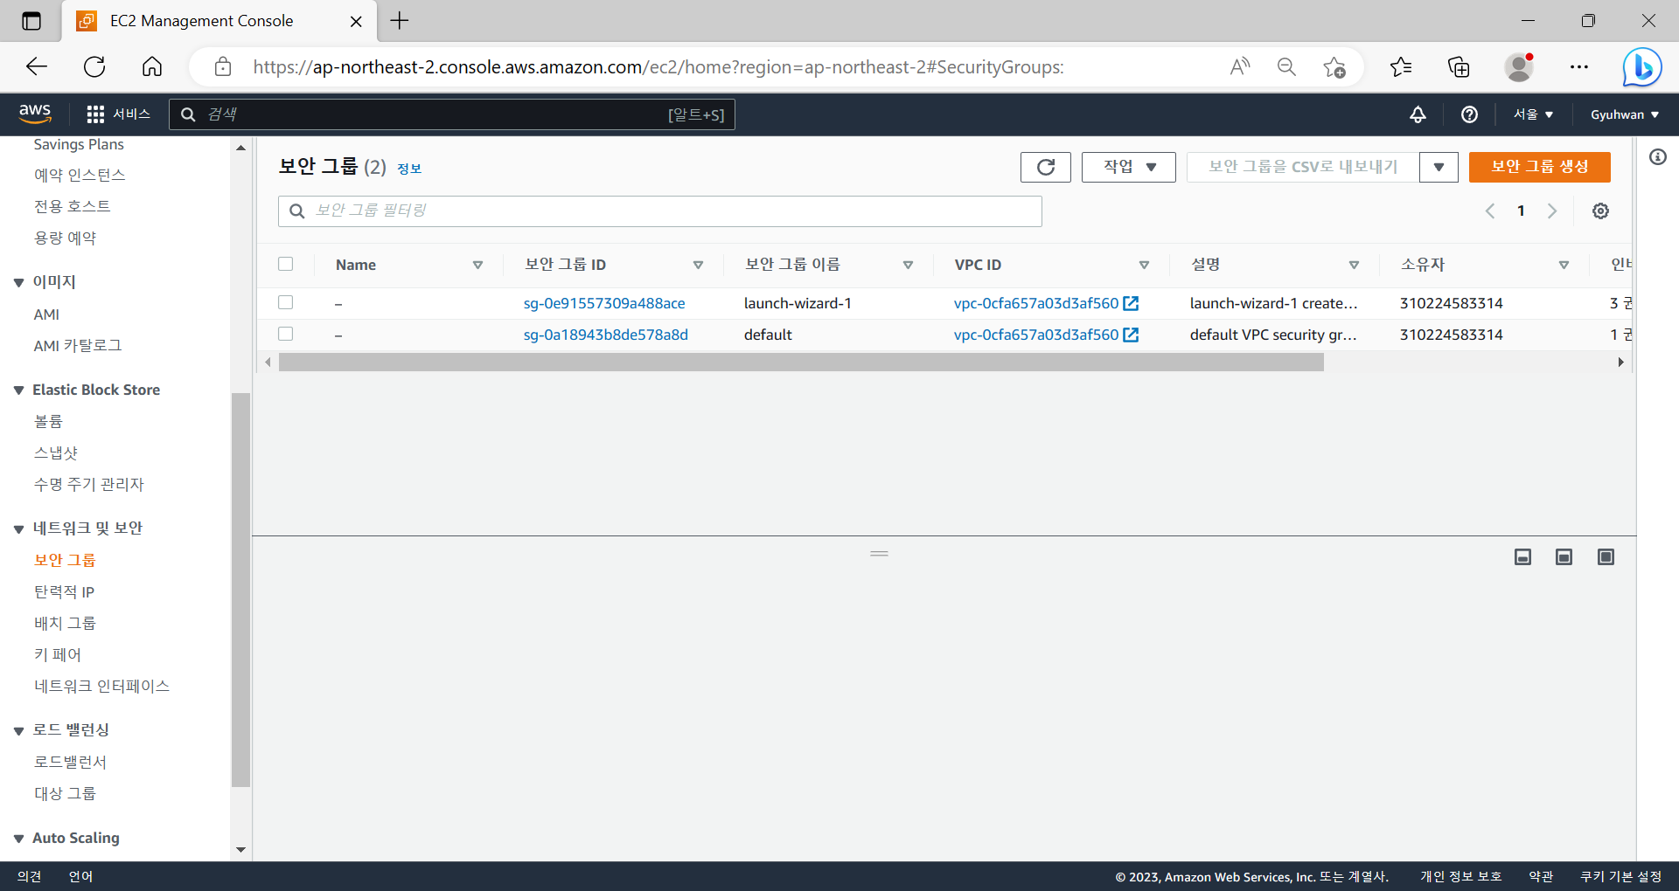The width and height of the screenshot is (1679, 891).
Task: Open the 서울 region selector
Action: 1533,114
